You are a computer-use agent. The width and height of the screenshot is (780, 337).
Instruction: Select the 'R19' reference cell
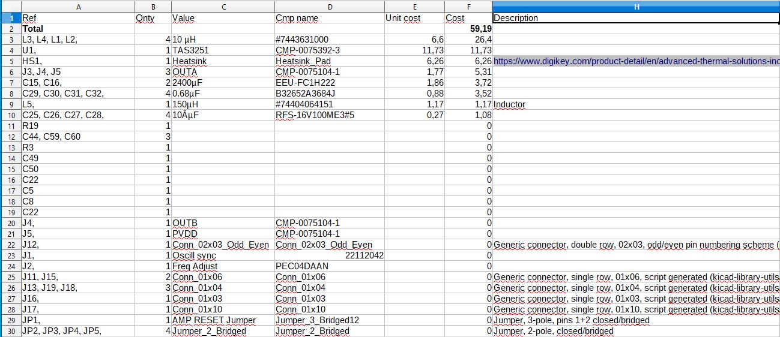[78, 126]
